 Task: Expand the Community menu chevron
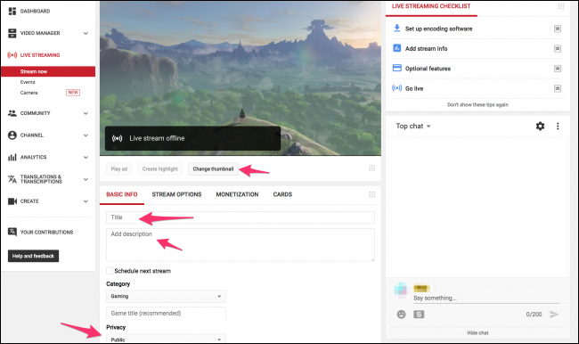tap(86, 113)
